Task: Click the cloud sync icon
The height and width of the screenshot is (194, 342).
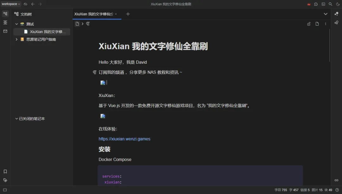Action: tap(26, 4)
